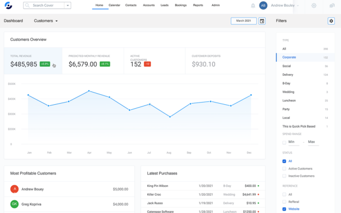This screenshot has width=341, height=213.
Task: Click the December chart data point
Action: 251,95
